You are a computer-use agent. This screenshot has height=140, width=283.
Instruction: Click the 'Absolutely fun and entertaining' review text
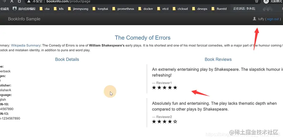[x=214, y=106]
